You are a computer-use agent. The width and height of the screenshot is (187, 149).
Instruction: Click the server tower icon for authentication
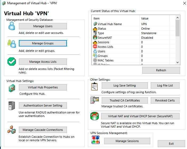point(12,105)
